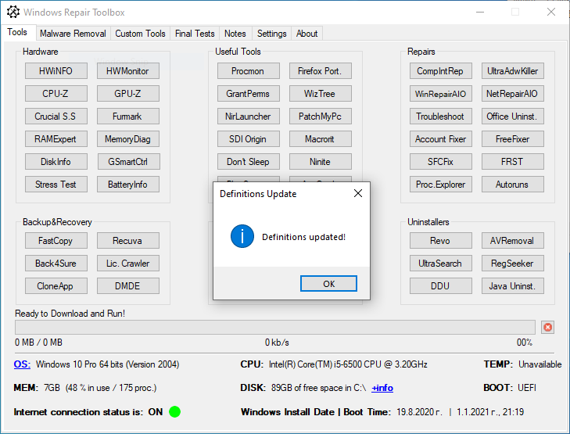570x434 pixels.
Task: Open the Notes tab
Action: point(235,34)
